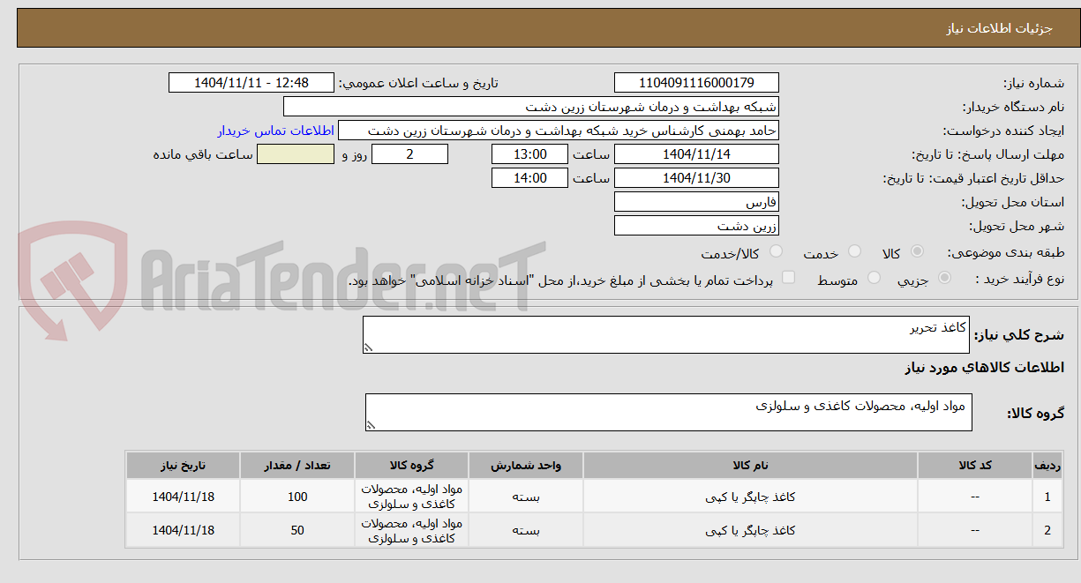Click تعداد / مقدار column header
The width and height of the screenshot is (1081, 583).
pyautogui.click(x=297, y=465)
